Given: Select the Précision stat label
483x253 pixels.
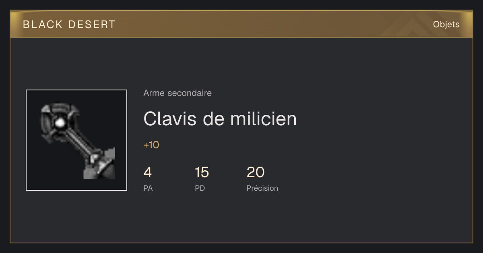Looking at the screenshot, I should point(262,188).
